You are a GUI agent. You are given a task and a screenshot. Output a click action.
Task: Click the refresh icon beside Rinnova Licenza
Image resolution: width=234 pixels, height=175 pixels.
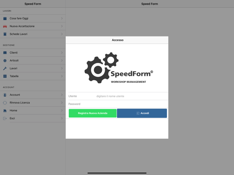point(5,103)
